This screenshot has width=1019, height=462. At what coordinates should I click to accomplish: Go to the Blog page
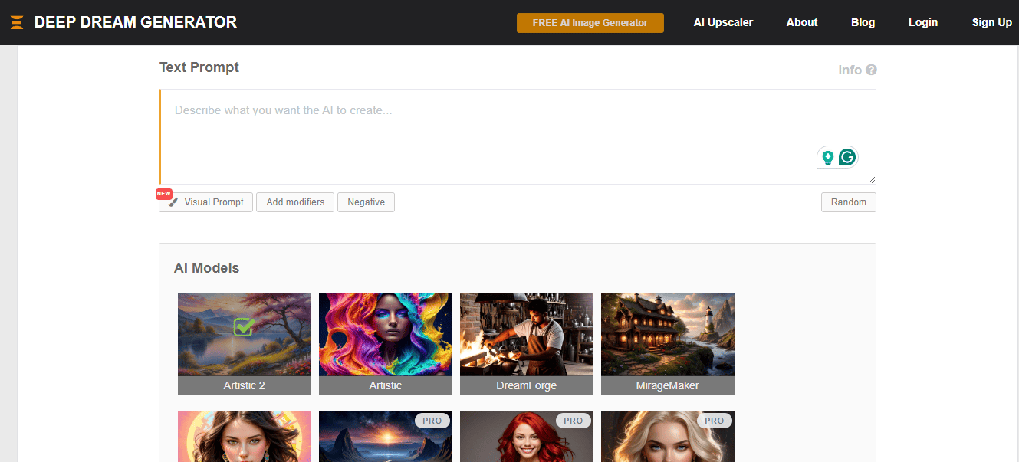(x=863, y=22)
